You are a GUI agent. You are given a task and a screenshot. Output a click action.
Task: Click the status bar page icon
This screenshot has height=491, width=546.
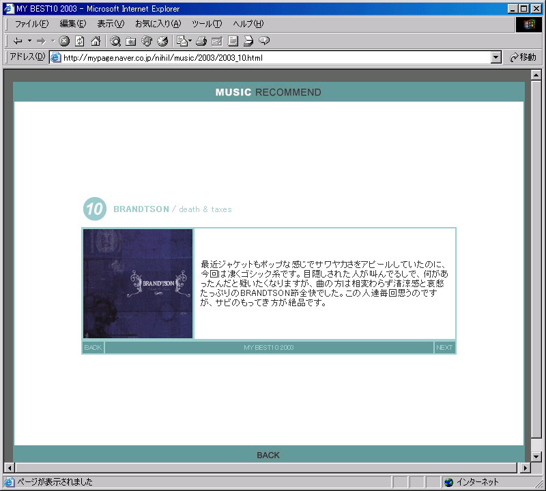click(10, 482)
